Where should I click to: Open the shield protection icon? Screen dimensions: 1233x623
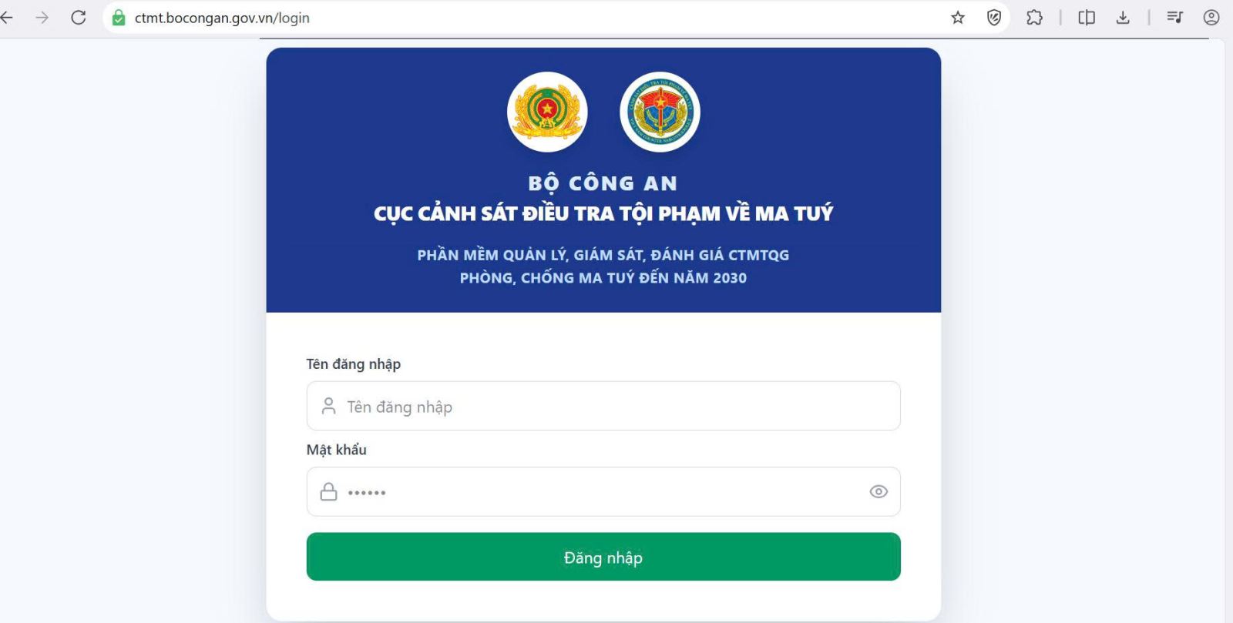(x=994, y=17)
